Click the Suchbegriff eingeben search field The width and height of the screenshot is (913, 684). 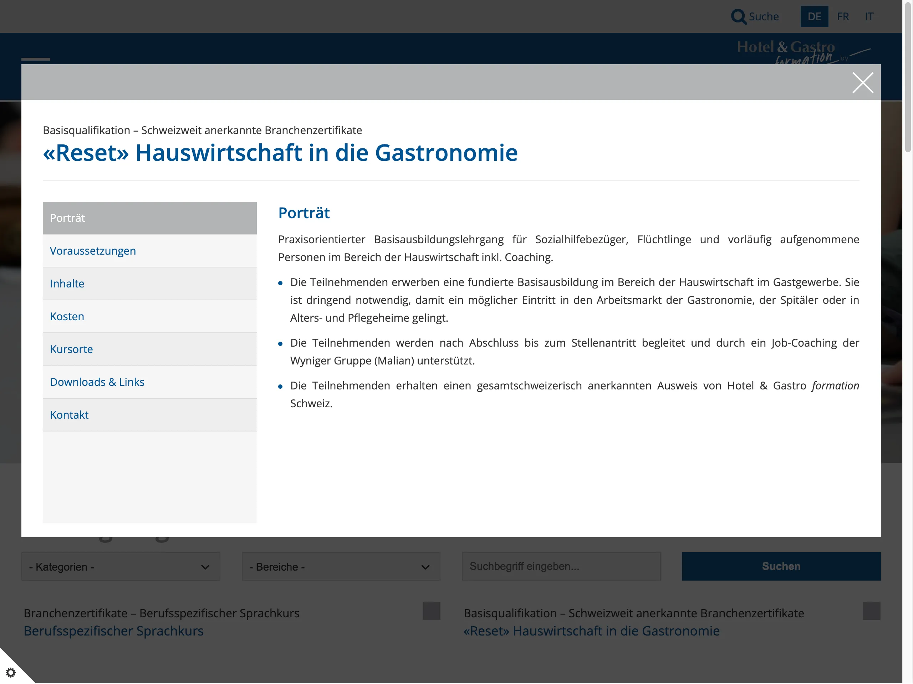561,566
